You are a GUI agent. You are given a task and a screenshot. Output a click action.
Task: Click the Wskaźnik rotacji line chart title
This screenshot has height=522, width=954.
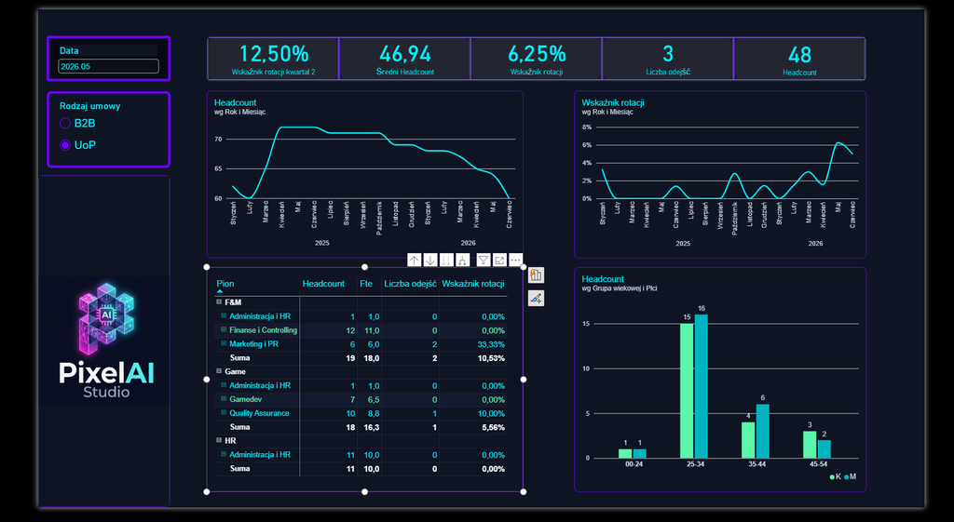click(x=613, y=102)
